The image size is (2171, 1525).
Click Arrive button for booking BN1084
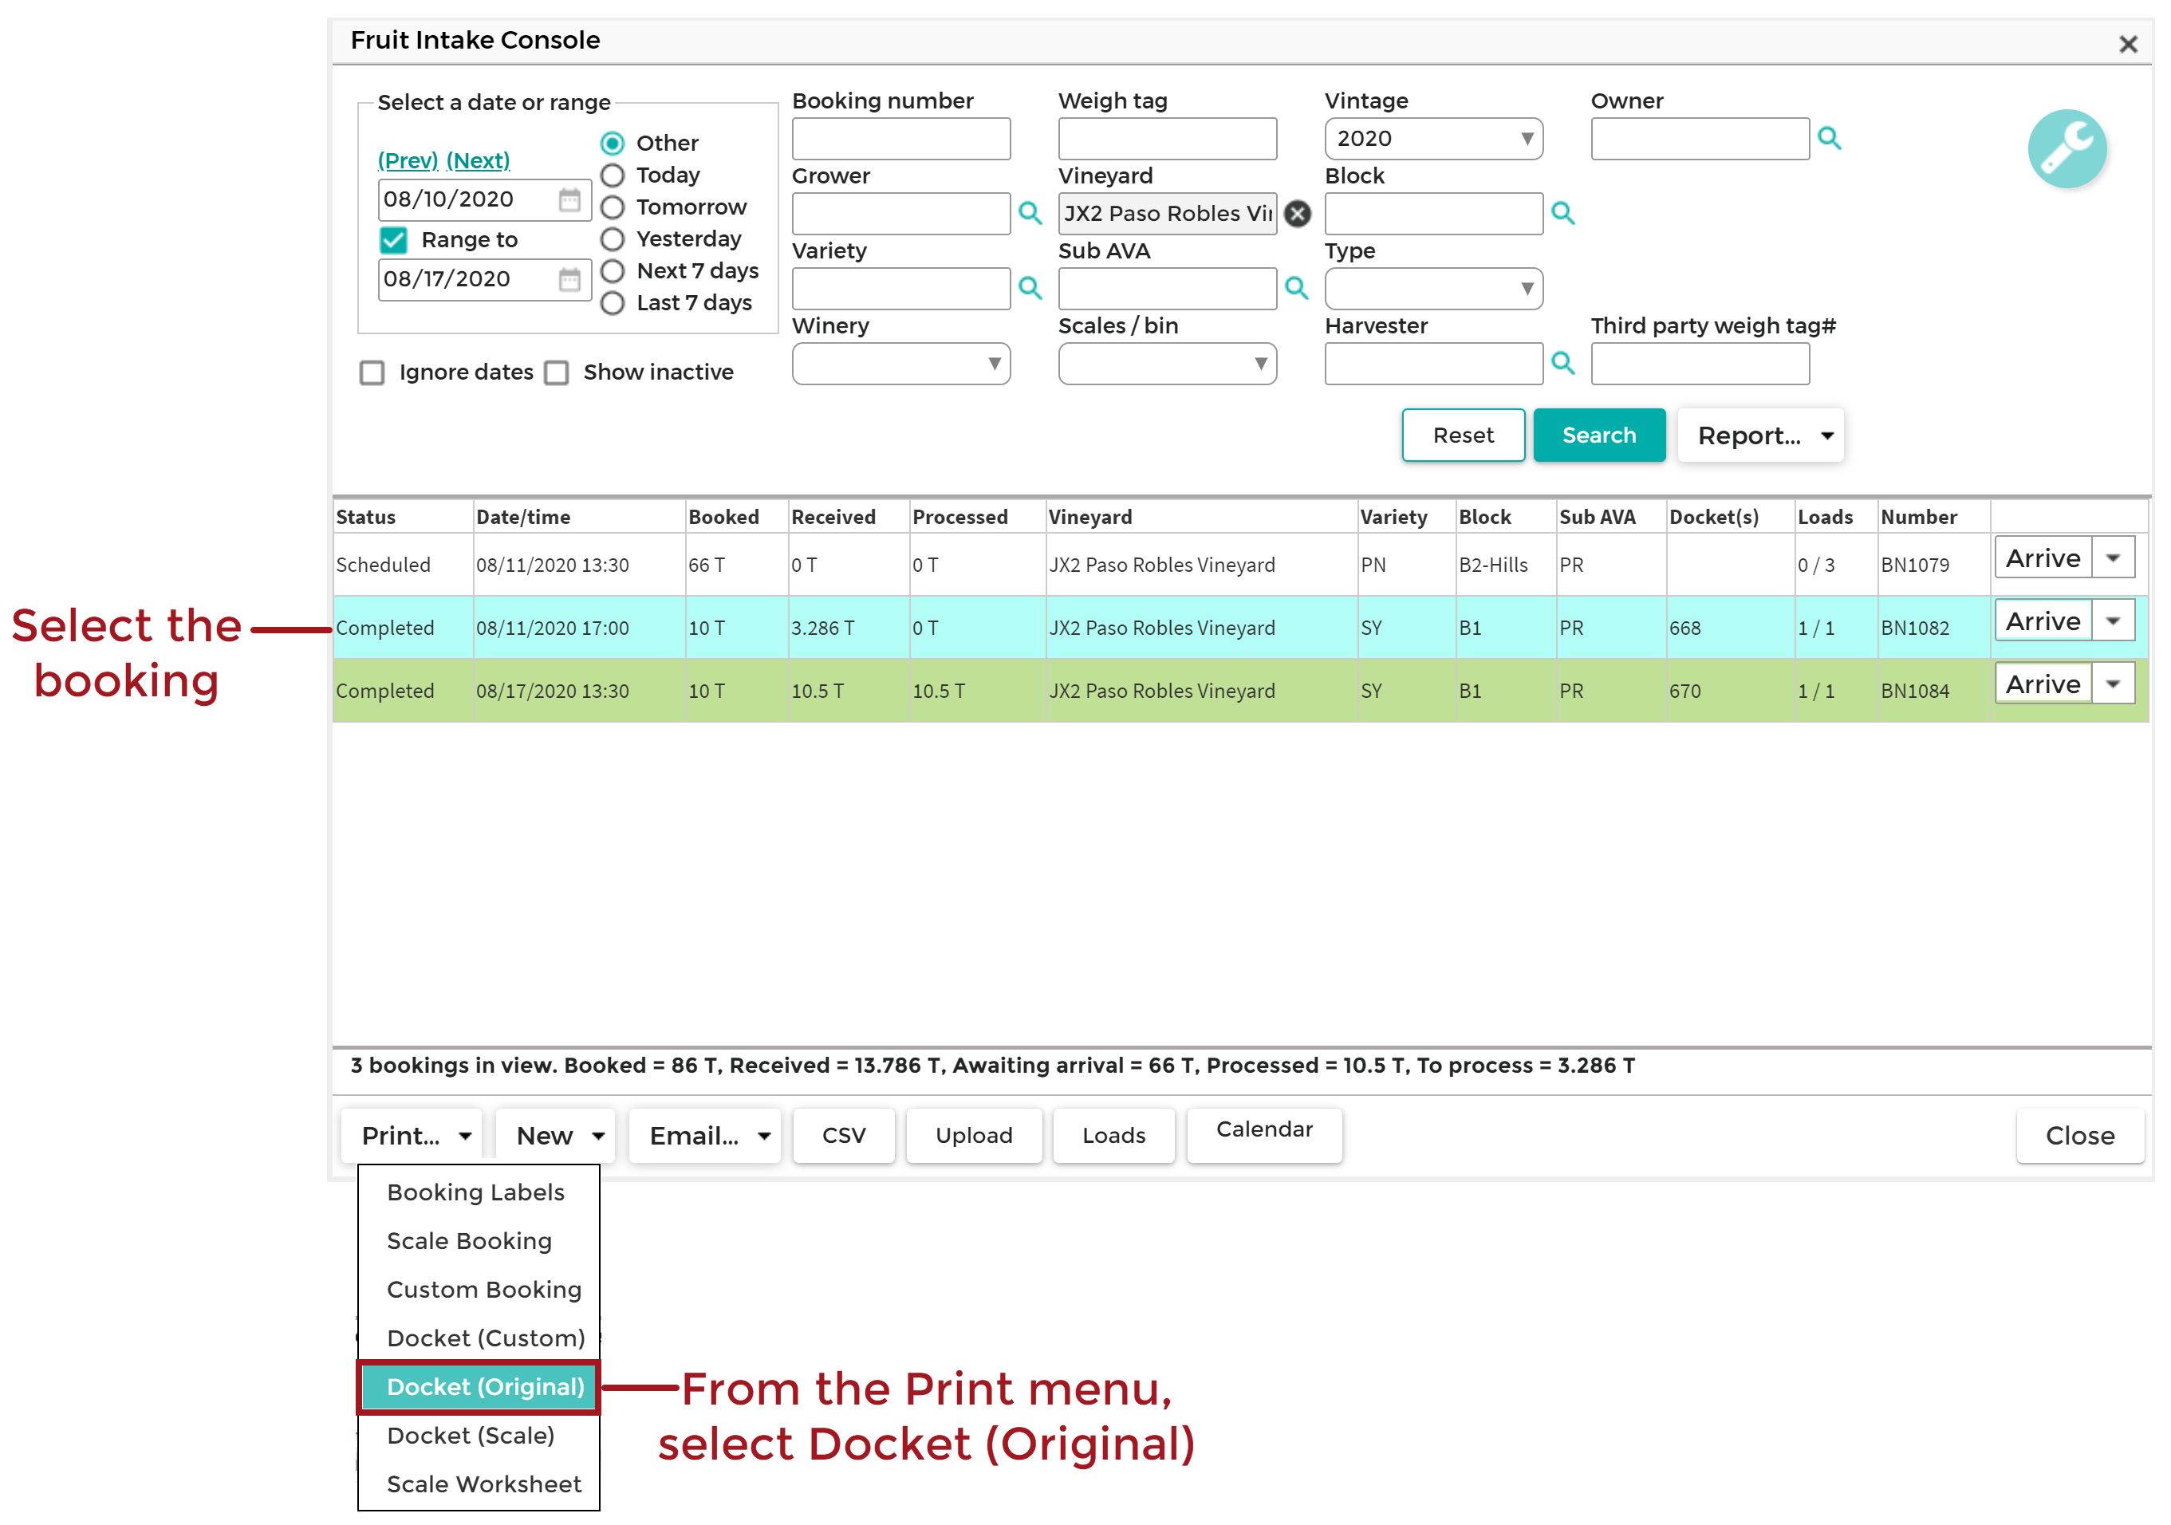pos(2043,684)
